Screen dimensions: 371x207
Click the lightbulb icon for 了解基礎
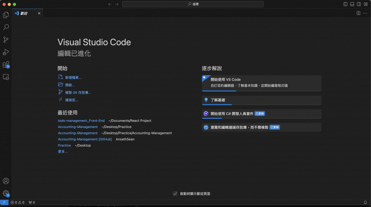click(206, 100)
